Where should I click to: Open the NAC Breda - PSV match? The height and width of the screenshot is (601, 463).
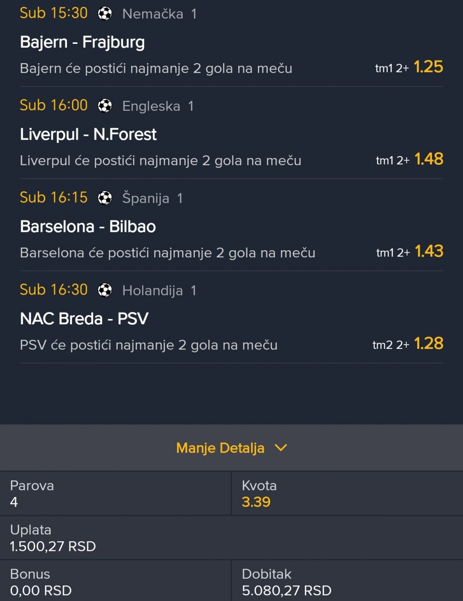tap(84, 319)
